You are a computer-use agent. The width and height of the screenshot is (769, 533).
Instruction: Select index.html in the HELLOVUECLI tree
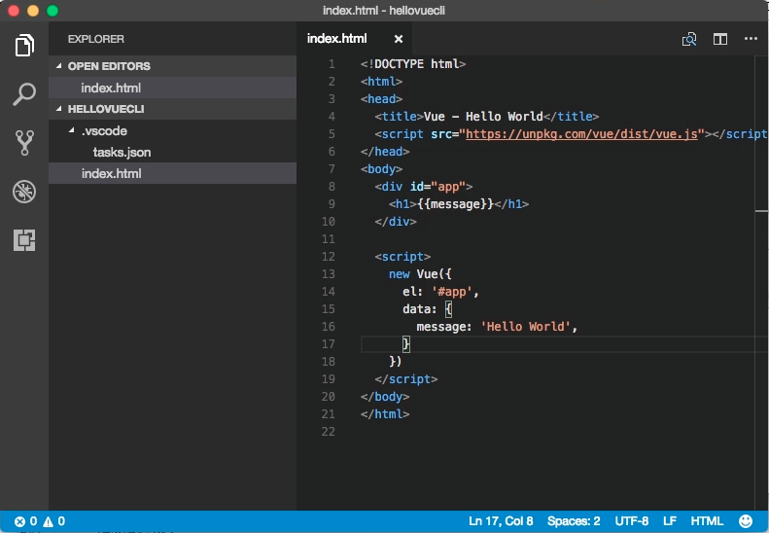pos(173,173)
